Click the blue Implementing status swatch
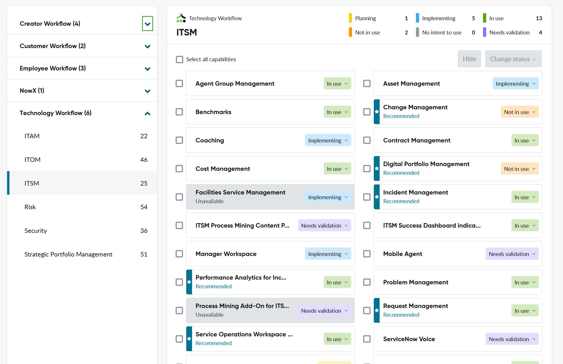Viewport: 563px width, 364px height. (418, 18)
